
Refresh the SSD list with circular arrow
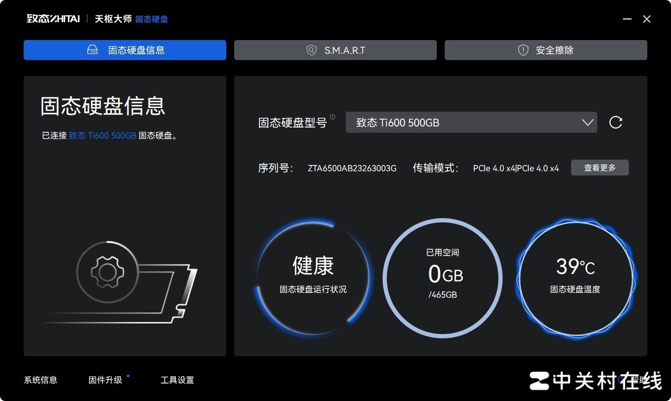(x=615, y=122)
